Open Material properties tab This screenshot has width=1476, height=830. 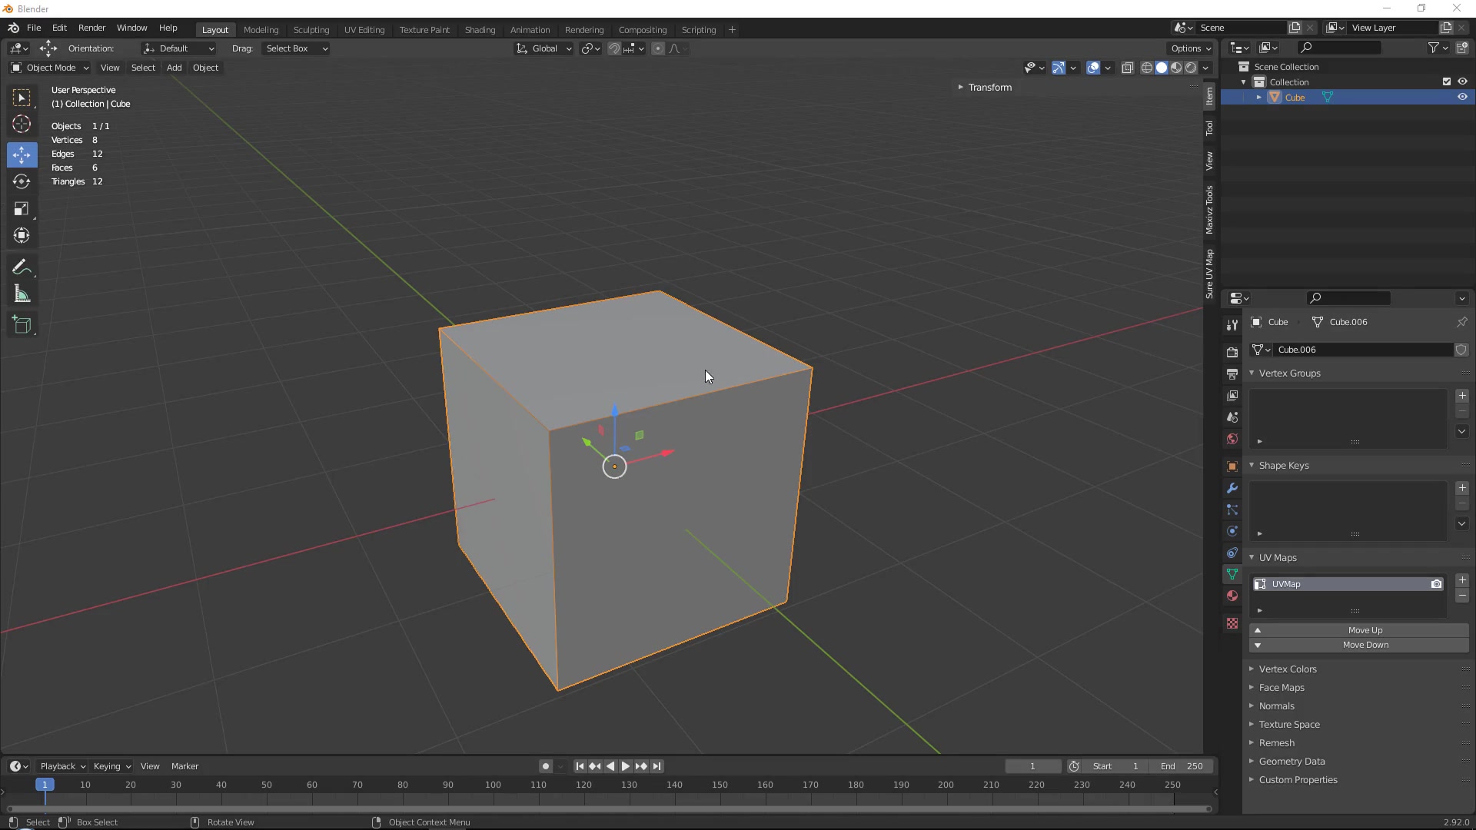[1232, 596]
